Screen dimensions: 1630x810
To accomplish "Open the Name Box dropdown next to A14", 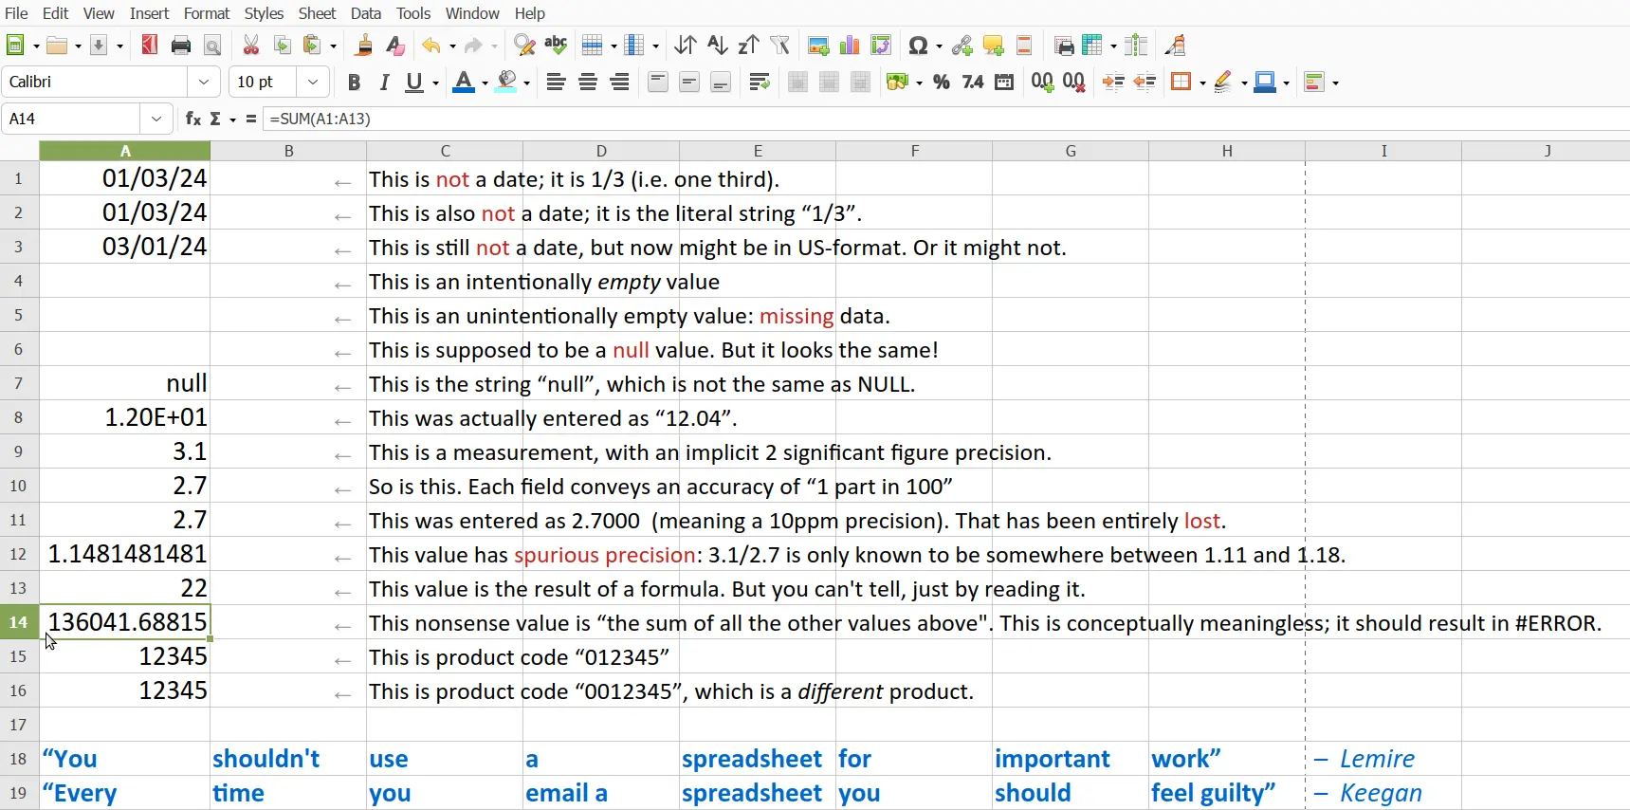I will [x=156, y=119].
